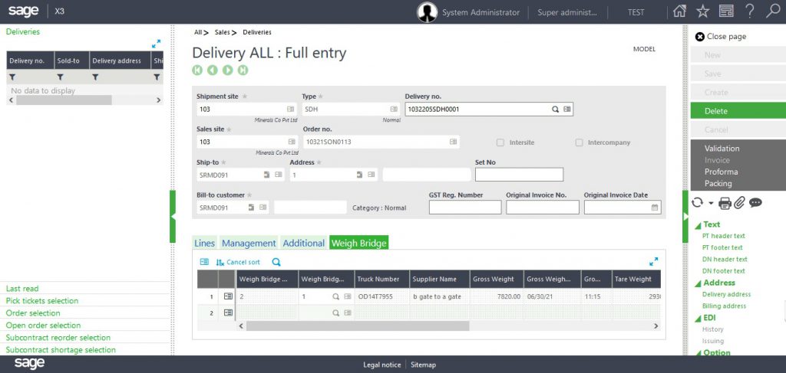Go to first record navigation icon
The height and width of the screenshot is (373, 786).
click(x=197, y=70)
